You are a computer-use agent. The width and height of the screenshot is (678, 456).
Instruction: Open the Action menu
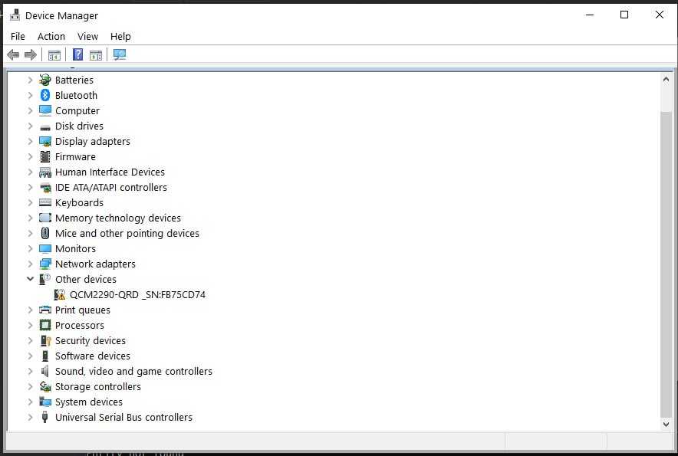51,36
